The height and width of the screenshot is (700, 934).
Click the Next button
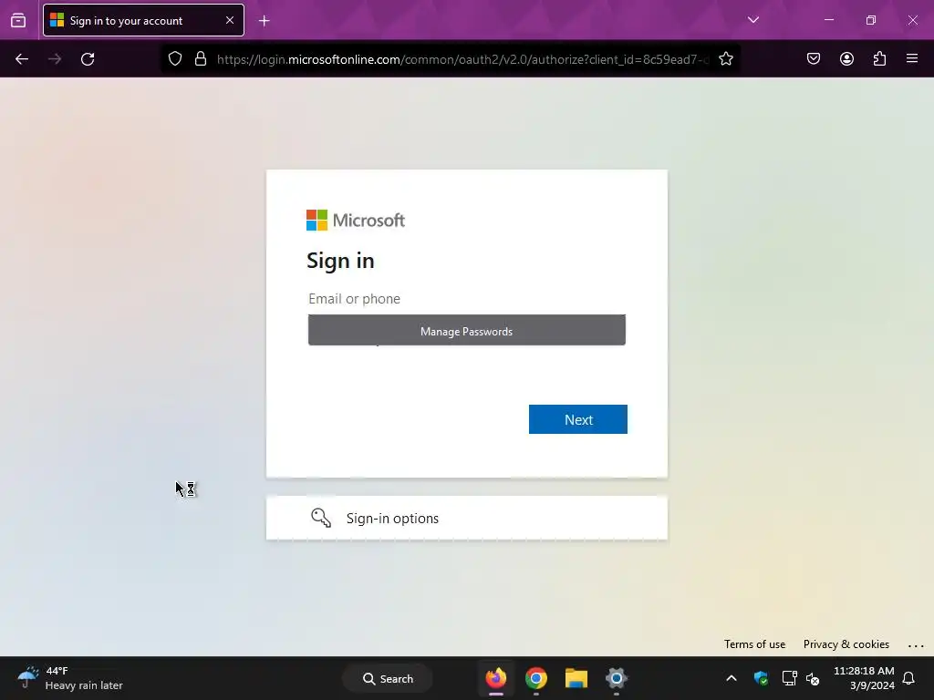tap(577, 419)
